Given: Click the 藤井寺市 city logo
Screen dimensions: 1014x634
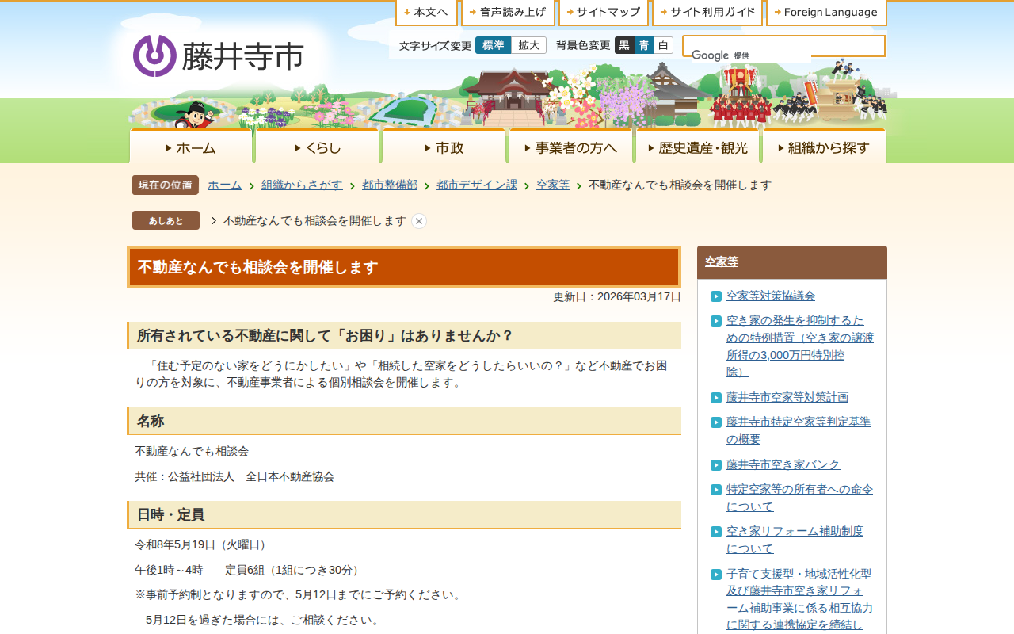Looking at the screenshot, I should (x=219, y=55).
